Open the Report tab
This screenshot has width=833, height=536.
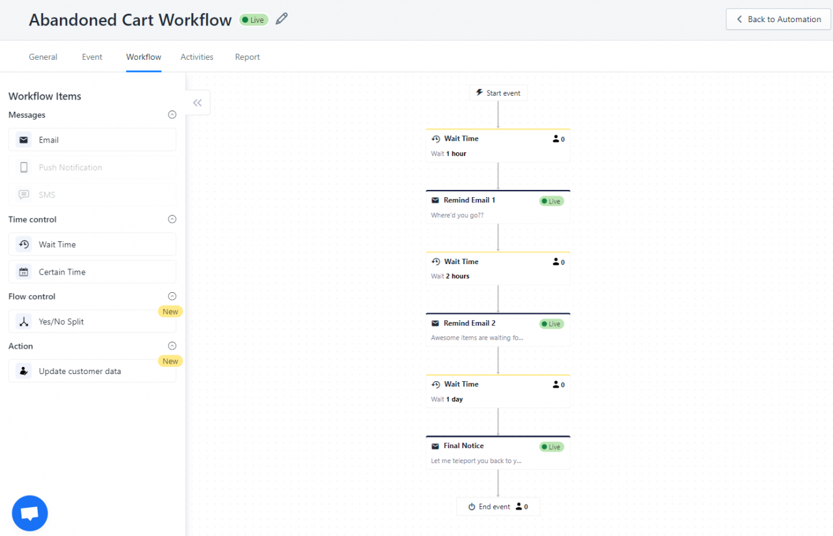tap(247, 57)
